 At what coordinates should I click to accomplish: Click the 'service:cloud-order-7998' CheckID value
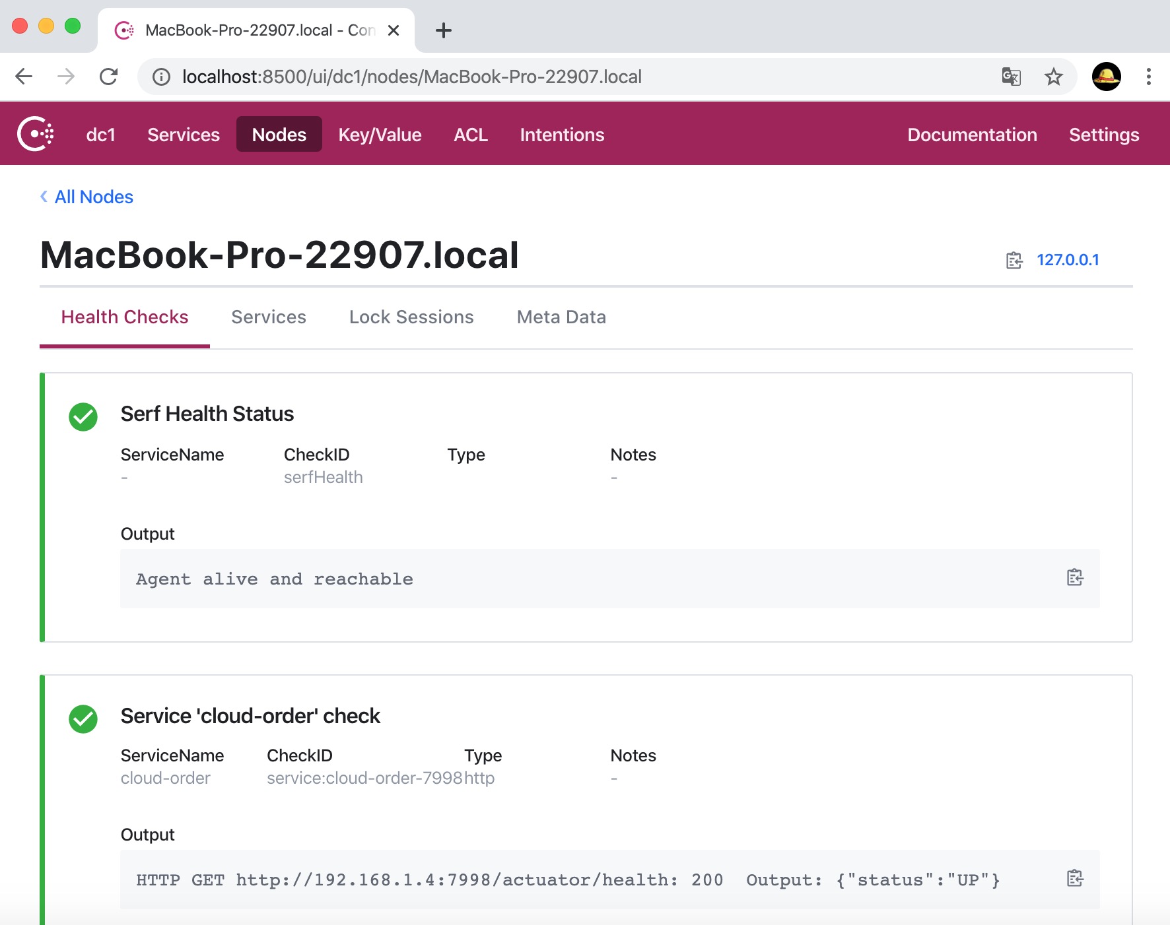(x=364, y=778)
